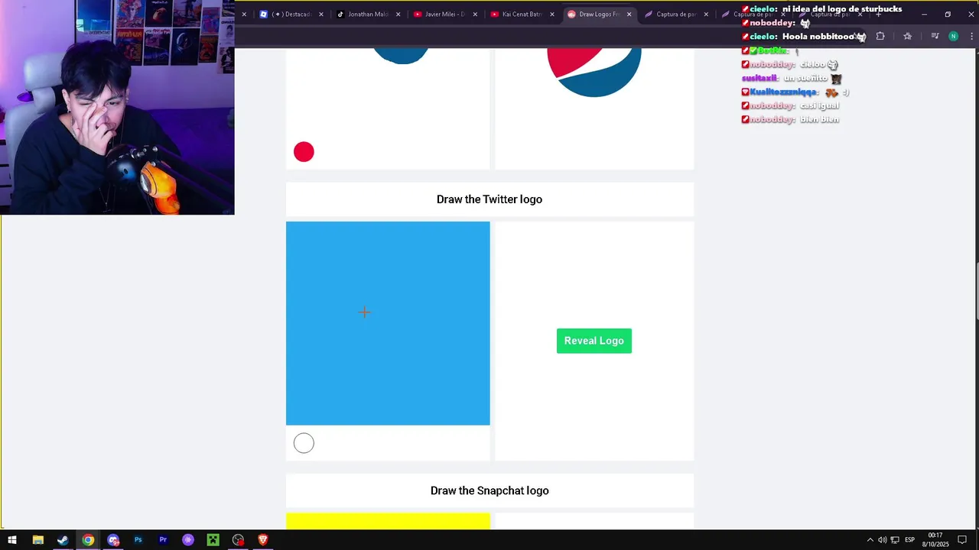Open the Windows Start menu

[x=12, y=540]
